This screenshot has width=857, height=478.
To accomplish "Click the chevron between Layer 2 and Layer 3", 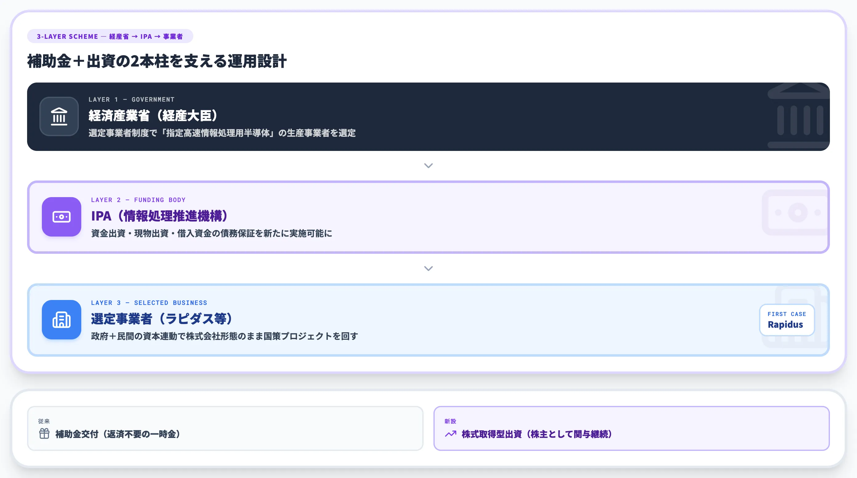I will tap(428, 268).
